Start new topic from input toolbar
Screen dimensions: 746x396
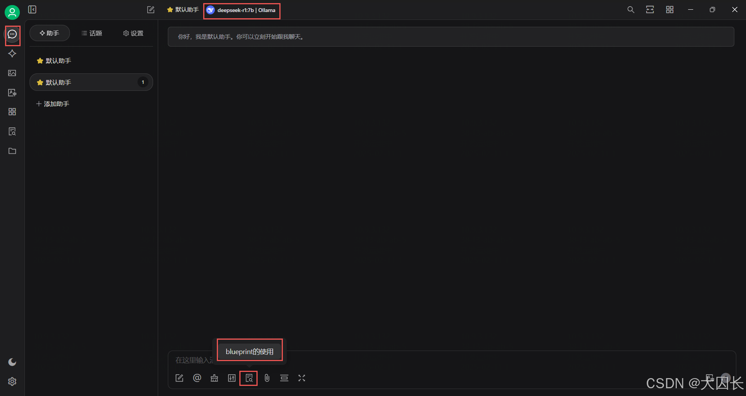tap(179, 378)
